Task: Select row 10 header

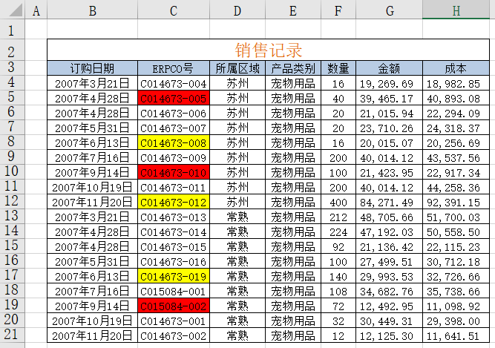Action: (12, 171)
